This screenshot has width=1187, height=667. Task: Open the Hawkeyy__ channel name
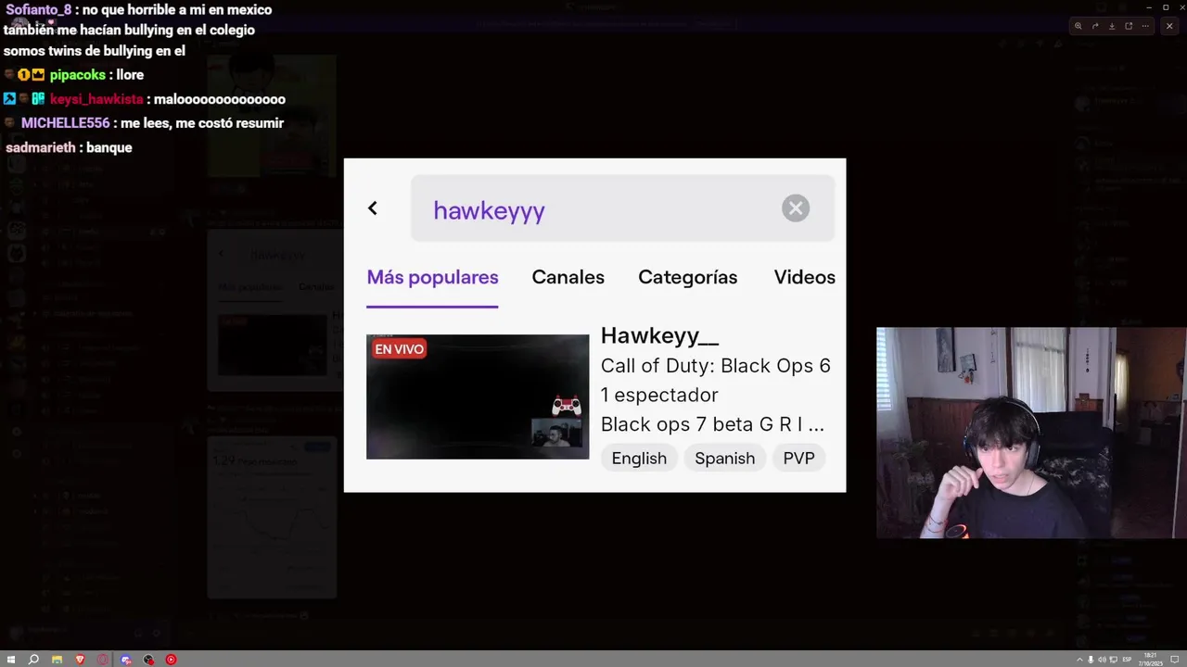[x=659, y=335]
